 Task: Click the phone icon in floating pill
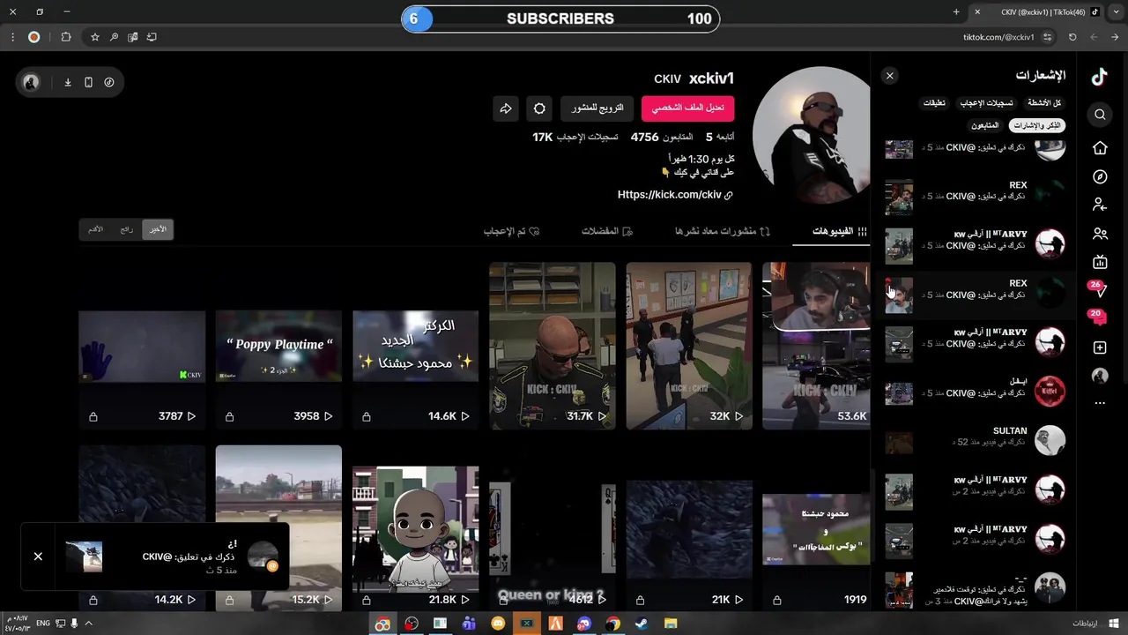(88, 82)
